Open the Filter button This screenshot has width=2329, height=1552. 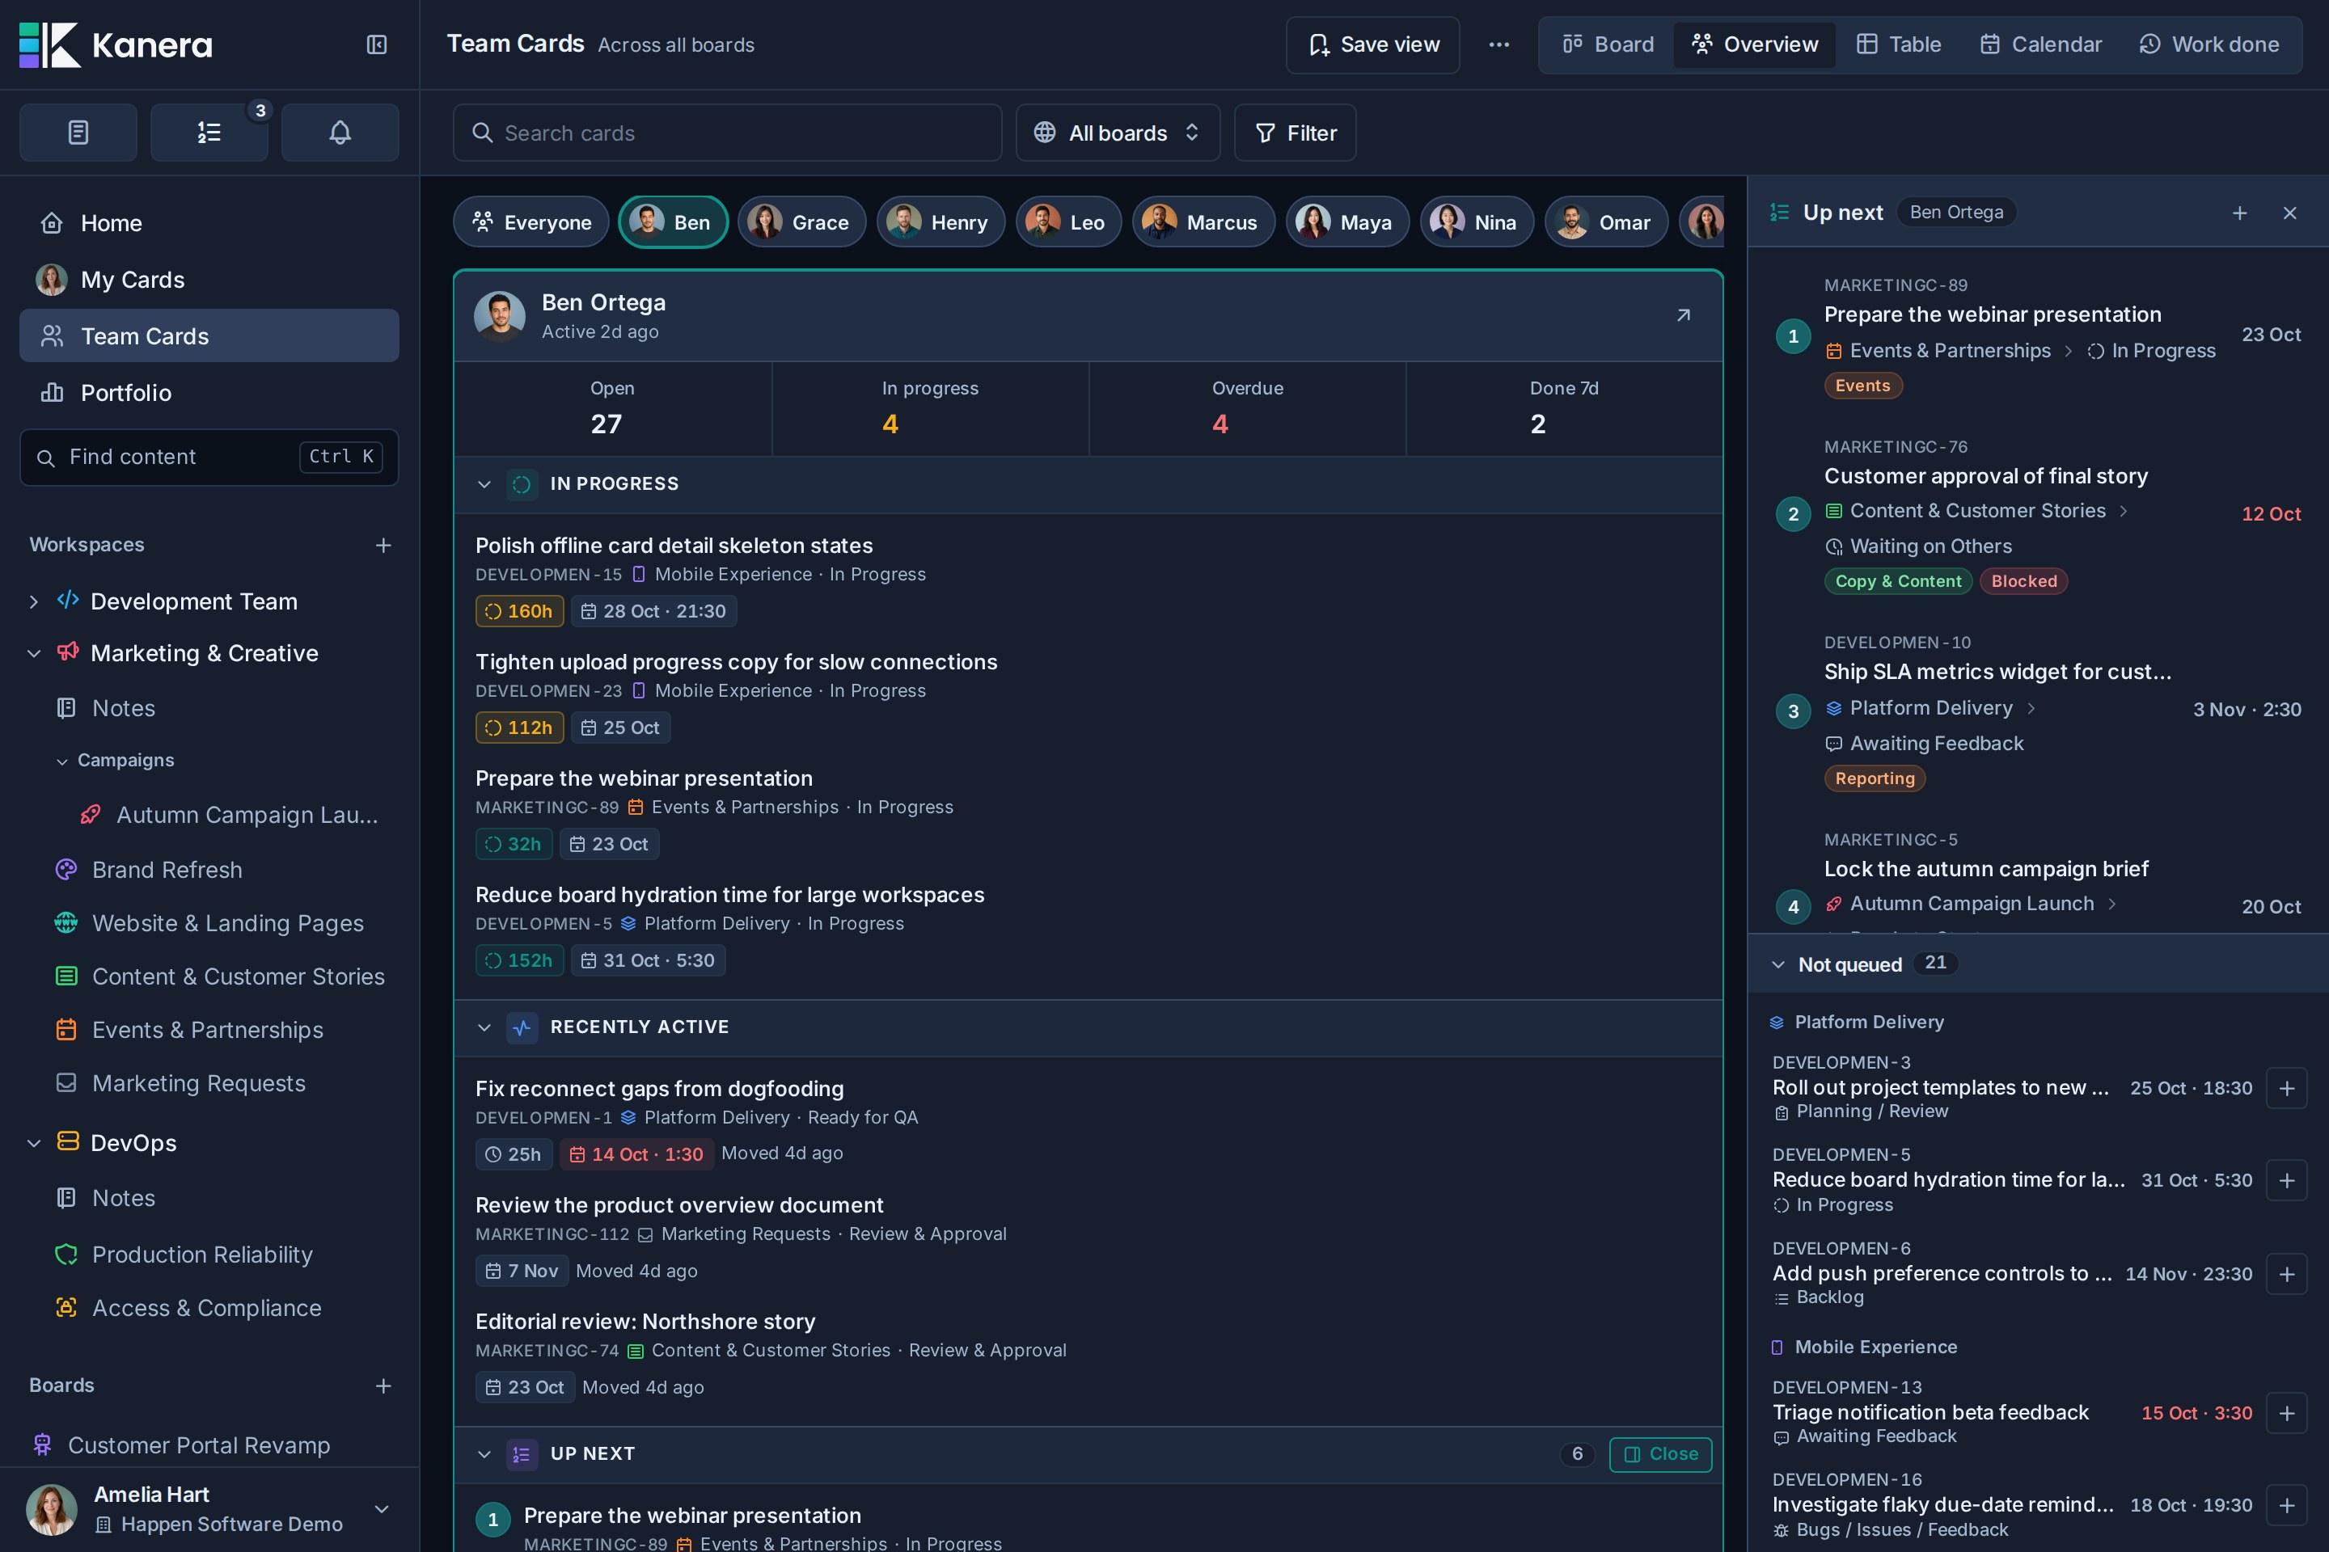point(1296,133)
